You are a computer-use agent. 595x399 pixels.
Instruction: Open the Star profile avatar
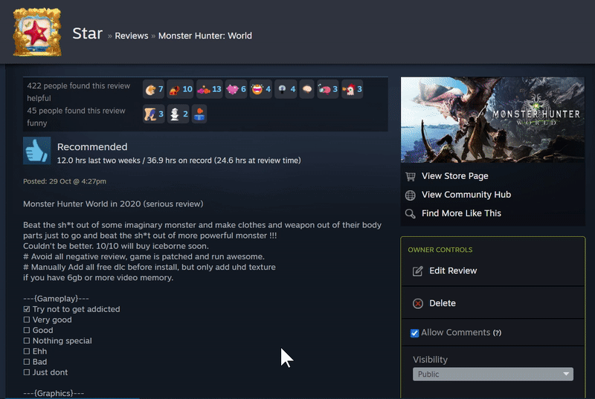click(x=37, y=32)
